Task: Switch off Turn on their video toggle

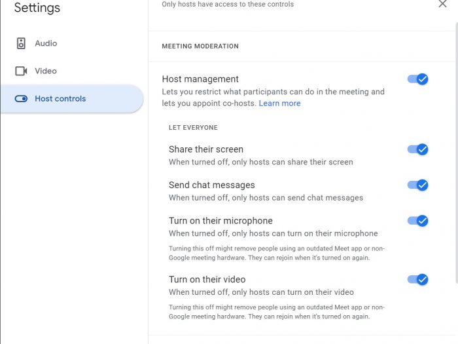Action: click(x=417, y=279)
